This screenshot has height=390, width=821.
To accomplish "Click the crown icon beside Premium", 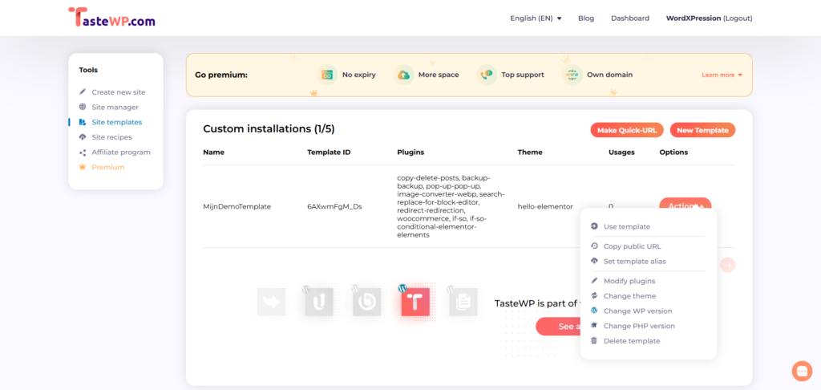I will pyautogui.click(x=83, y=167).
